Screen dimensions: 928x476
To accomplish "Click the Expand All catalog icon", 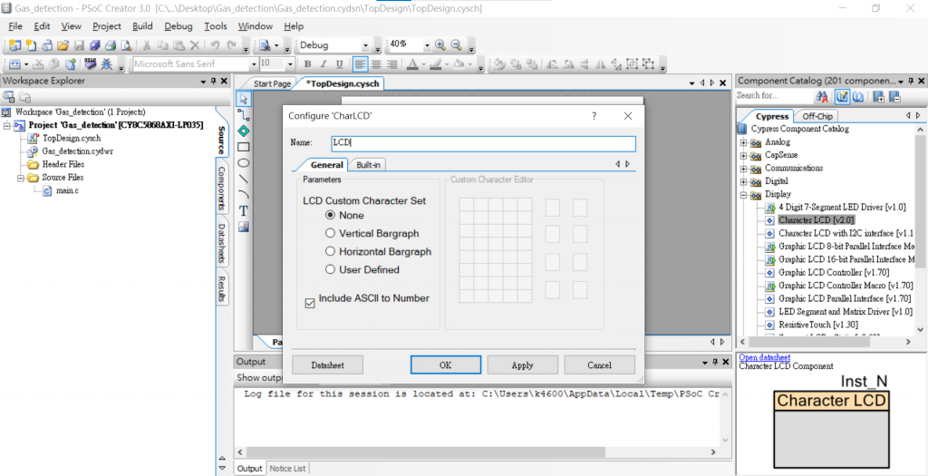I will tap(879, 96).
